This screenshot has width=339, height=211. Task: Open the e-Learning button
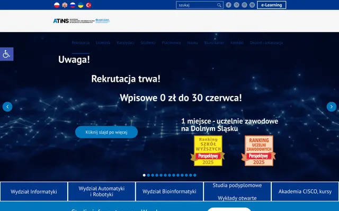click(272, 5)
